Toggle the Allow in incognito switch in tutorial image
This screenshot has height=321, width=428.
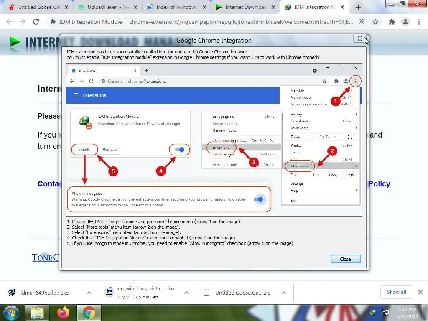click(x=258, y=199)
